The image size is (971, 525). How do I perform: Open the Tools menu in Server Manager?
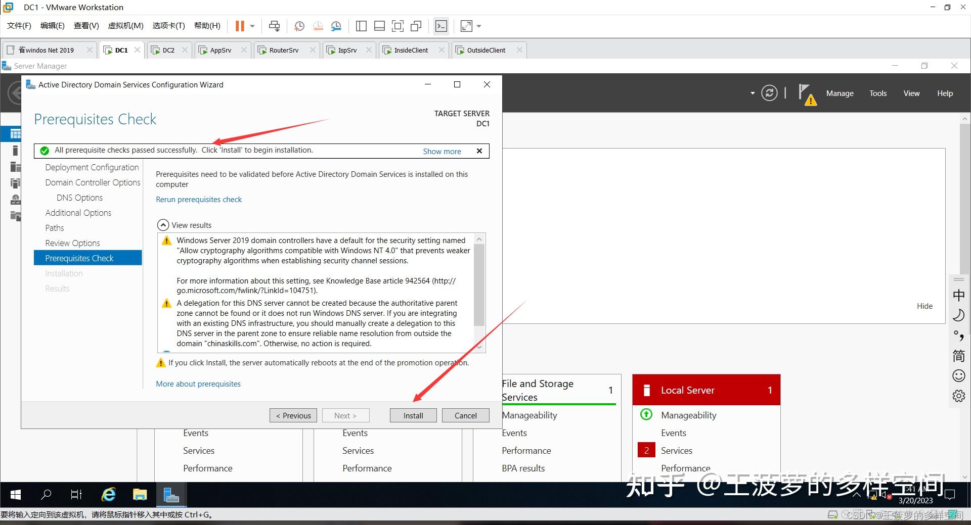[878, 93]
